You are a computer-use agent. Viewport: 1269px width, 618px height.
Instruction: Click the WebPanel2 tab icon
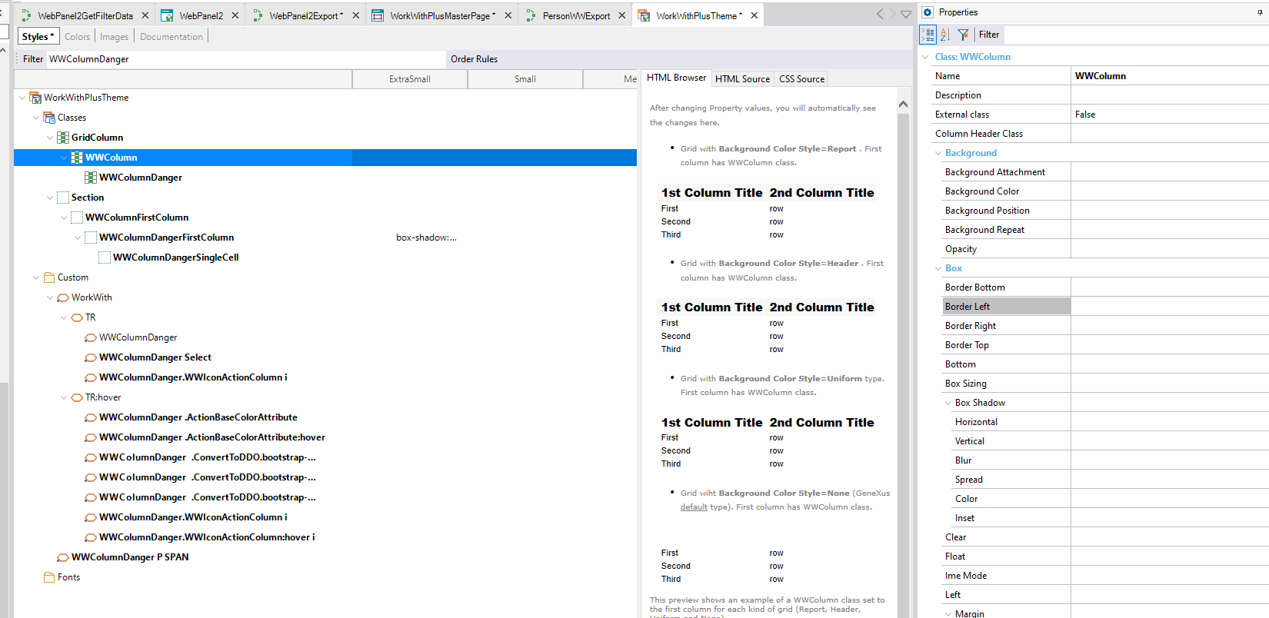click(167, 15)
